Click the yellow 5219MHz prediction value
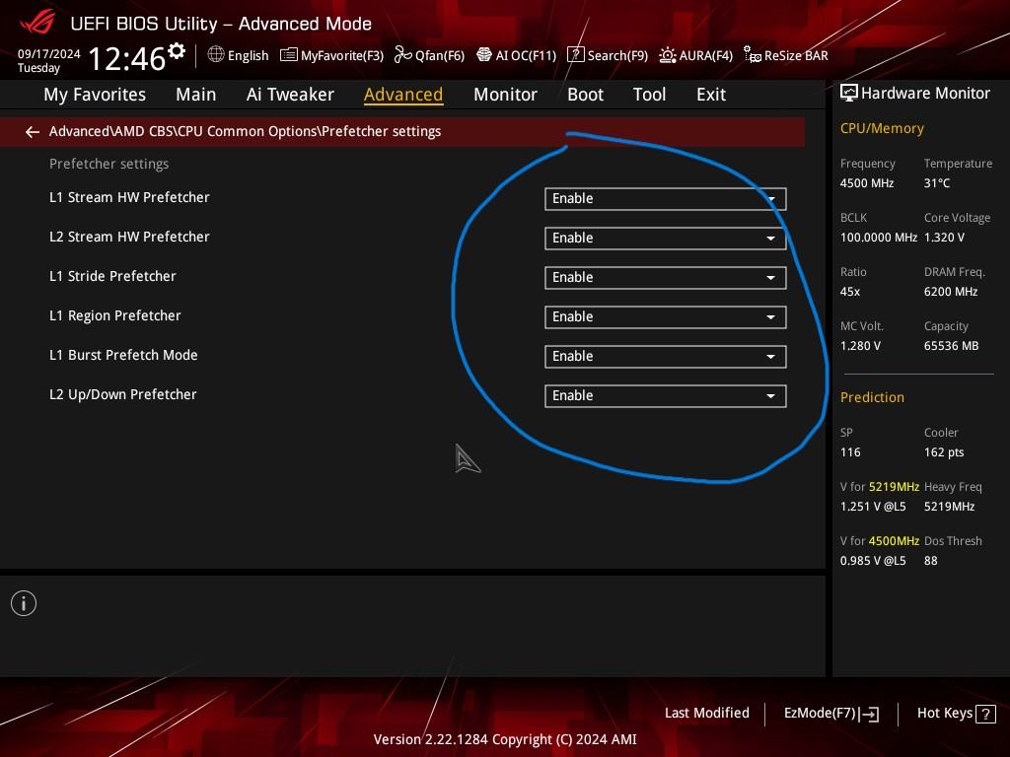Image resolution: width=1010 pixels, height=757 pixels. 894,487
